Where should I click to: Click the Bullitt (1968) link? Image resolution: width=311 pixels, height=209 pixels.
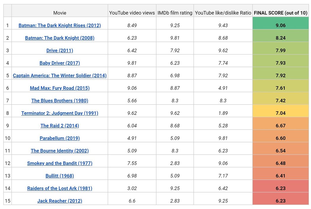[x=60, y=176]
